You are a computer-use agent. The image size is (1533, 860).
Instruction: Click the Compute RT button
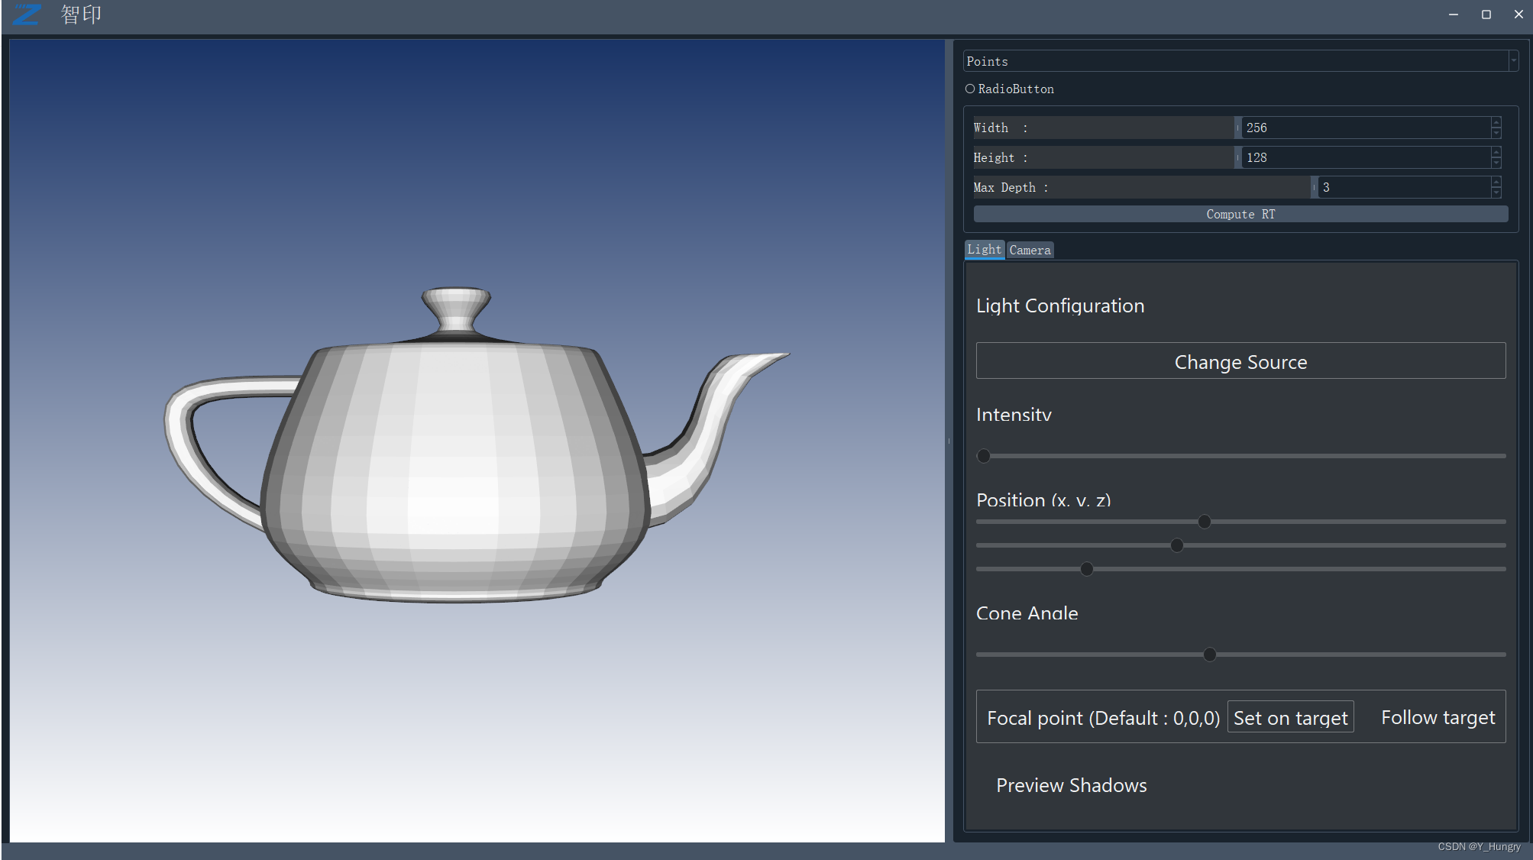point(1239,214)
